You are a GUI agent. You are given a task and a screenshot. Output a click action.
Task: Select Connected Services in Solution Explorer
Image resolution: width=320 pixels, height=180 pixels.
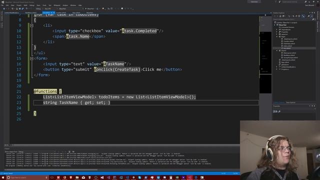(288, 27)
